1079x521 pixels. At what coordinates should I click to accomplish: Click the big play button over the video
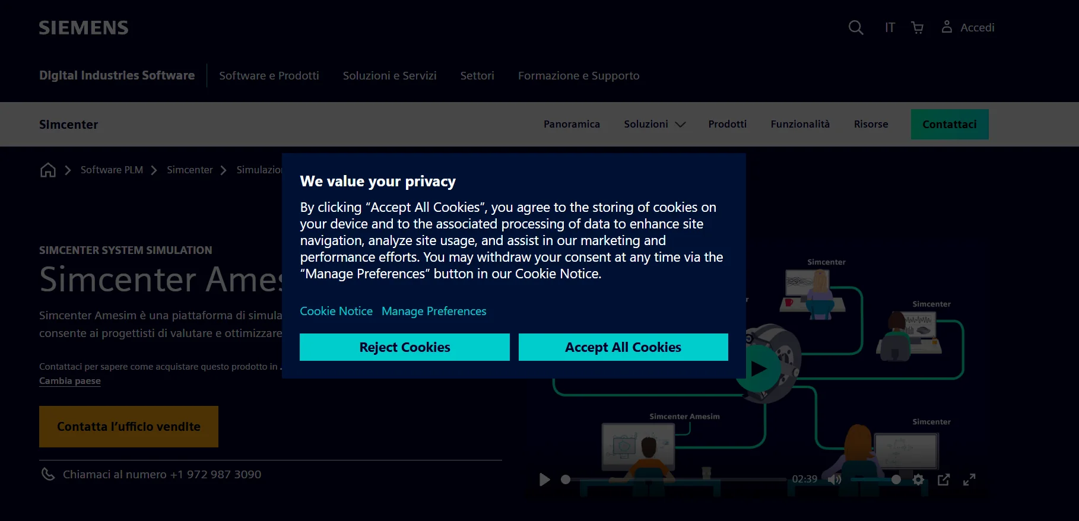pyautogui.click(x=759, y=369)
